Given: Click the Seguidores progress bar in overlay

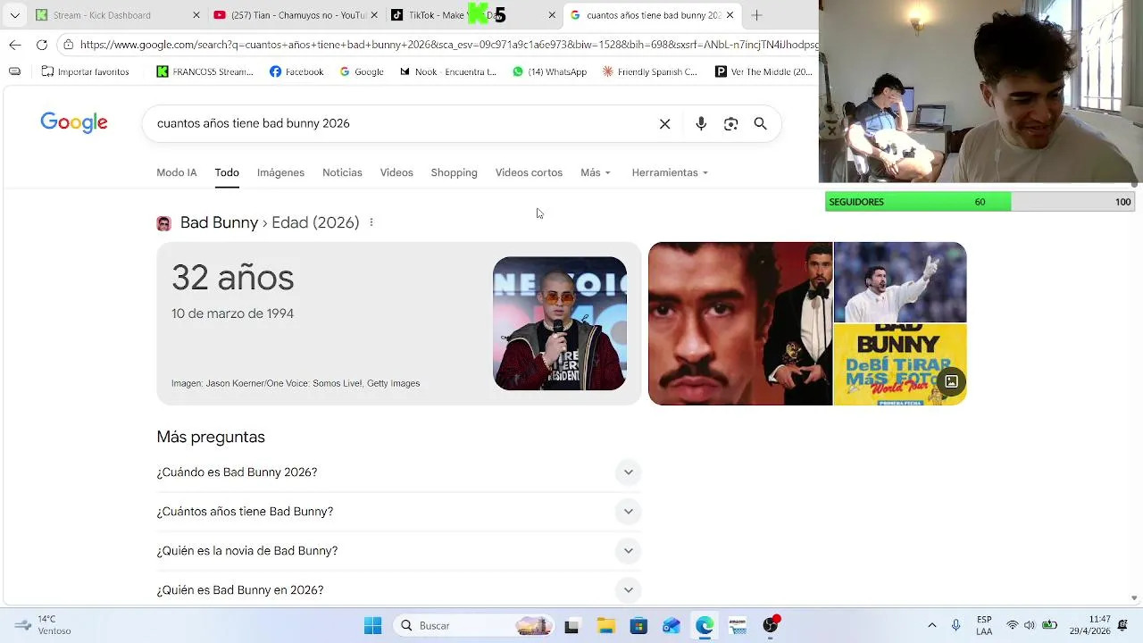Looking at the screenshot, I should (x=980, y=202).
